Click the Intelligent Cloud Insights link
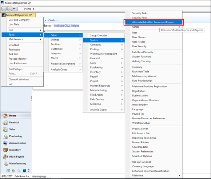The width and height of the screenshot is (211, 179). pos(66,25)
